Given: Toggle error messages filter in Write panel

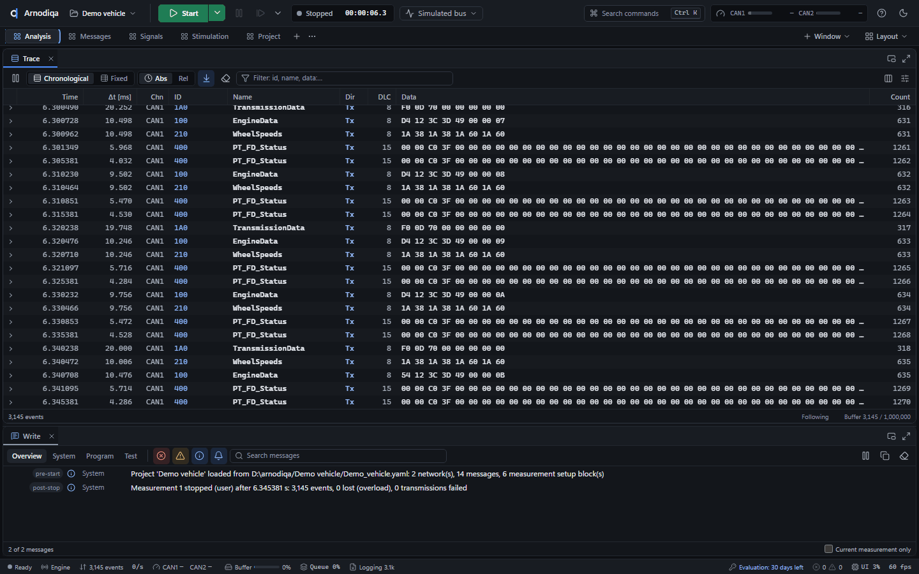Looking at the screenshot, I should click(161, 455).
